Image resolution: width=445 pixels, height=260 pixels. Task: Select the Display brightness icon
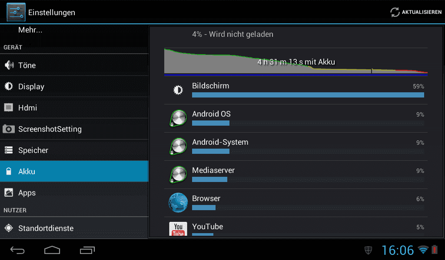click(9, 86)
